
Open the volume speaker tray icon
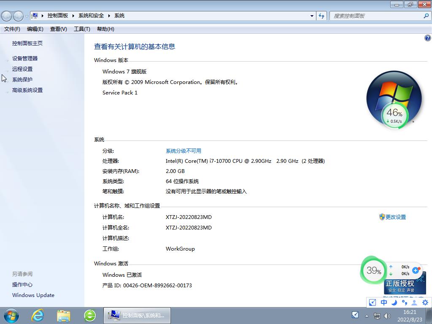387,316
